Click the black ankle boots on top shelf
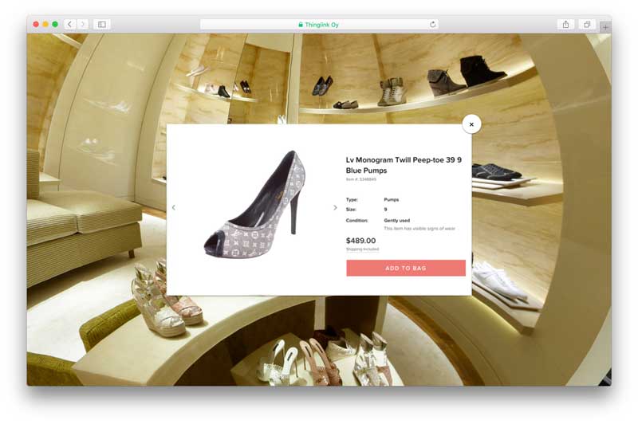This screenshot has height=424, width=638. pyautogui.click(x=482, y=70)
